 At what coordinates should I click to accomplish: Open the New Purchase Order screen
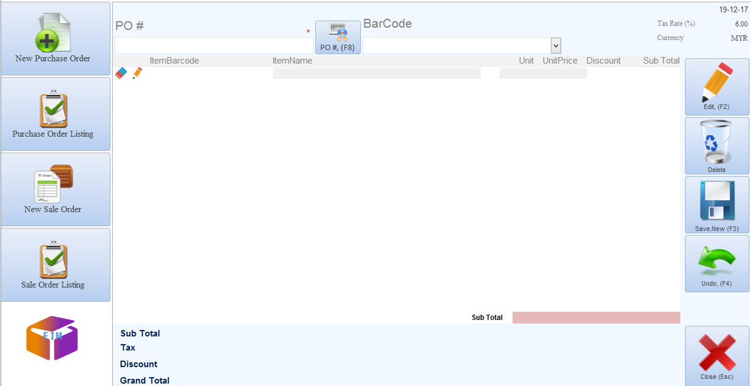point(55,39)
